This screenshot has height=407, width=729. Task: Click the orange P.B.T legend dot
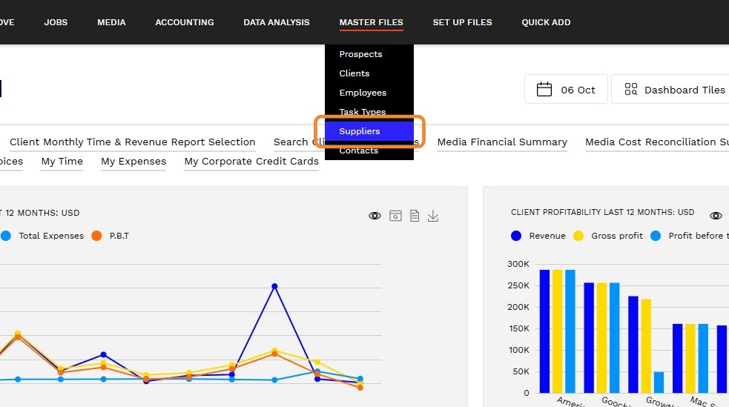click(96, 236)
